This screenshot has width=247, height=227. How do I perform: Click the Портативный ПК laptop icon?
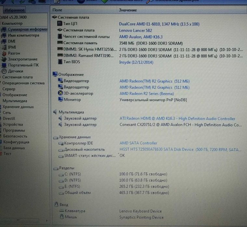pyautogui.click(x=4, y=65)
